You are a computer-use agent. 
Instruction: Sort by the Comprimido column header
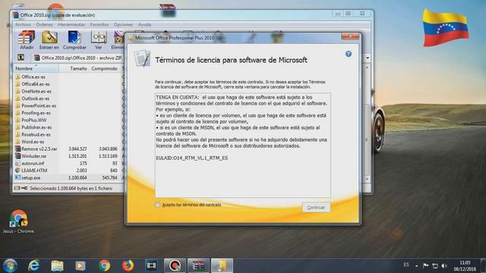[105, 68]
